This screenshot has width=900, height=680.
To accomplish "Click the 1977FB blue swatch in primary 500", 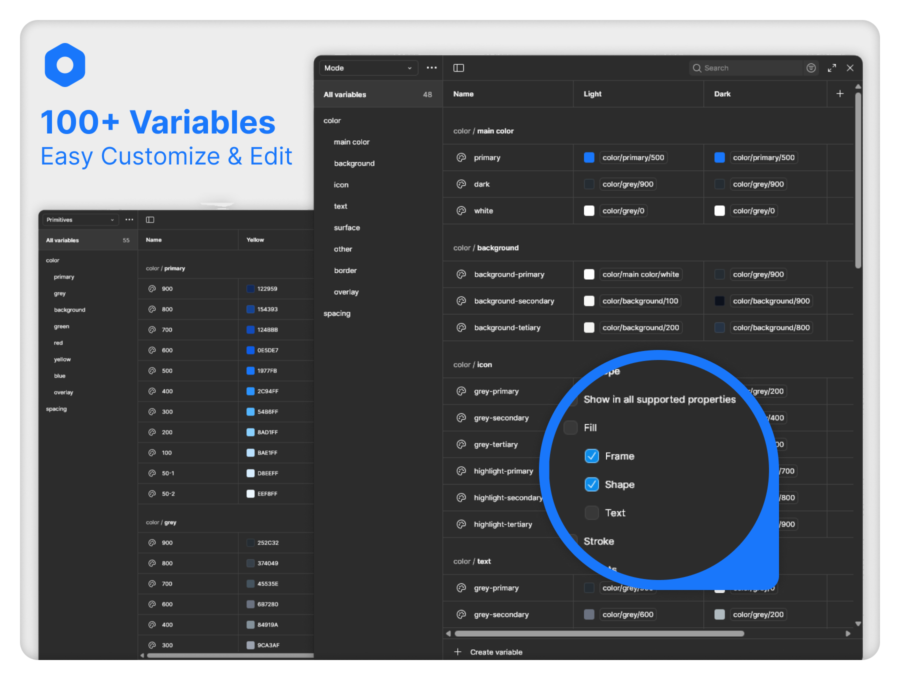I will [250, 371].
